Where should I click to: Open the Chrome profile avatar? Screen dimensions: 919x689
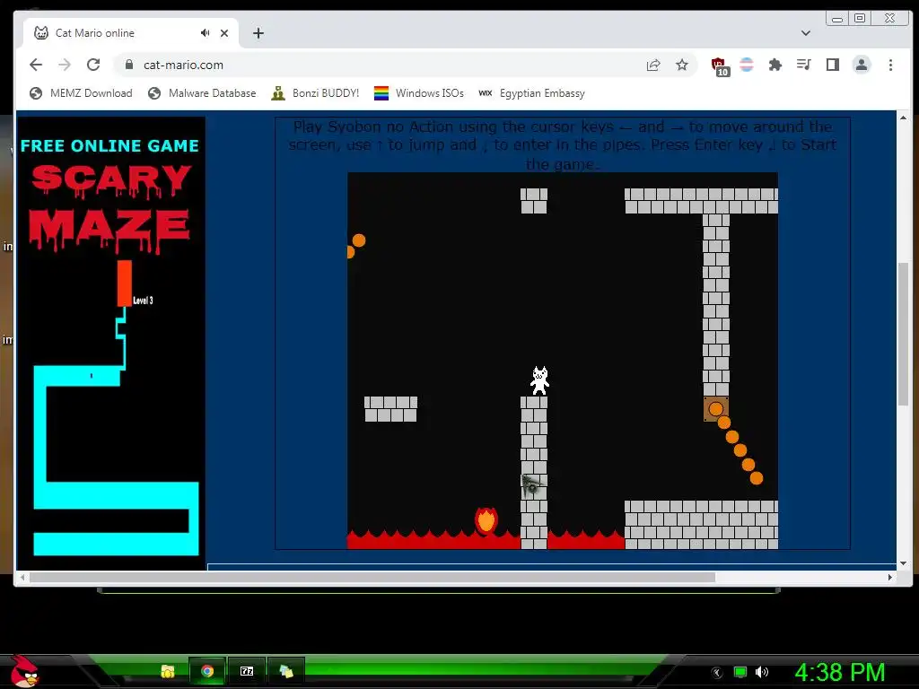point(861,65)
